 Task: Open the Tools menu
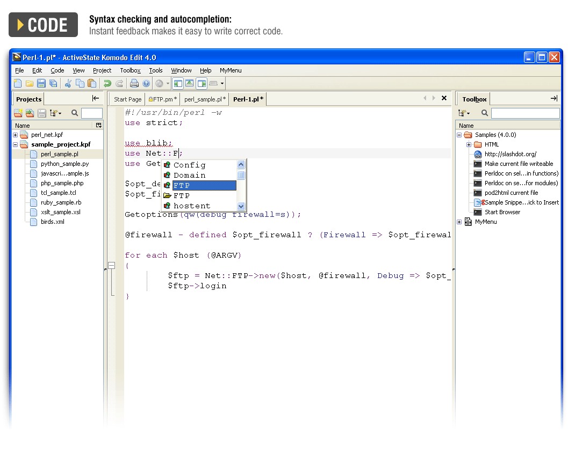pos(156,70)
